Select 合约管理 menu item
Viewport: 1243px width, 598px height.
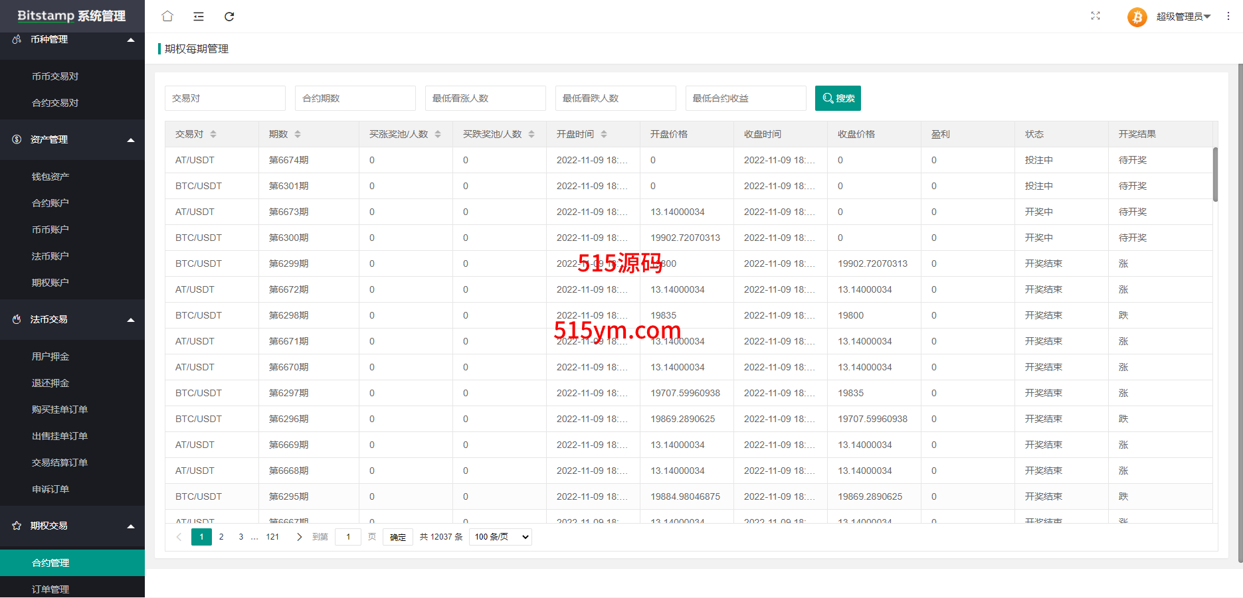pyautogui.click(x=50, y=563)
